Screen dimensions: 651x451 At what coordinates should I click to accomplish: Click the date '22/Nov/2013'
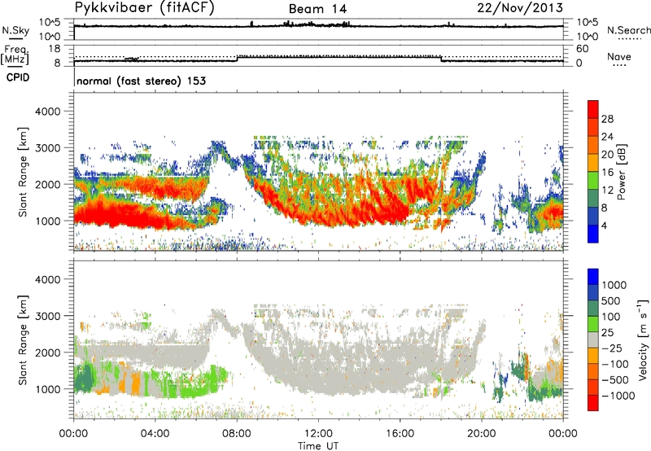[x=520, y=8]
